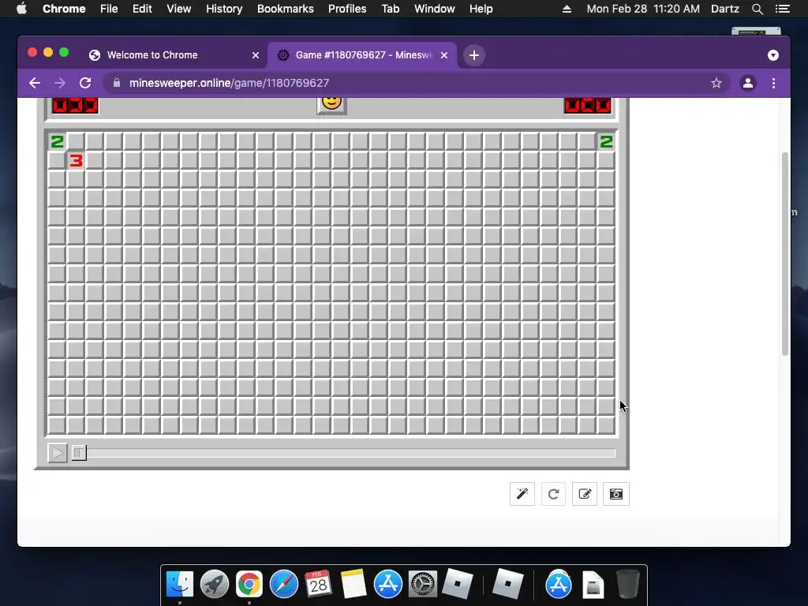Open Chrome's three-dot menu
The image size is (808, 606).
click(x=773, y=83)
